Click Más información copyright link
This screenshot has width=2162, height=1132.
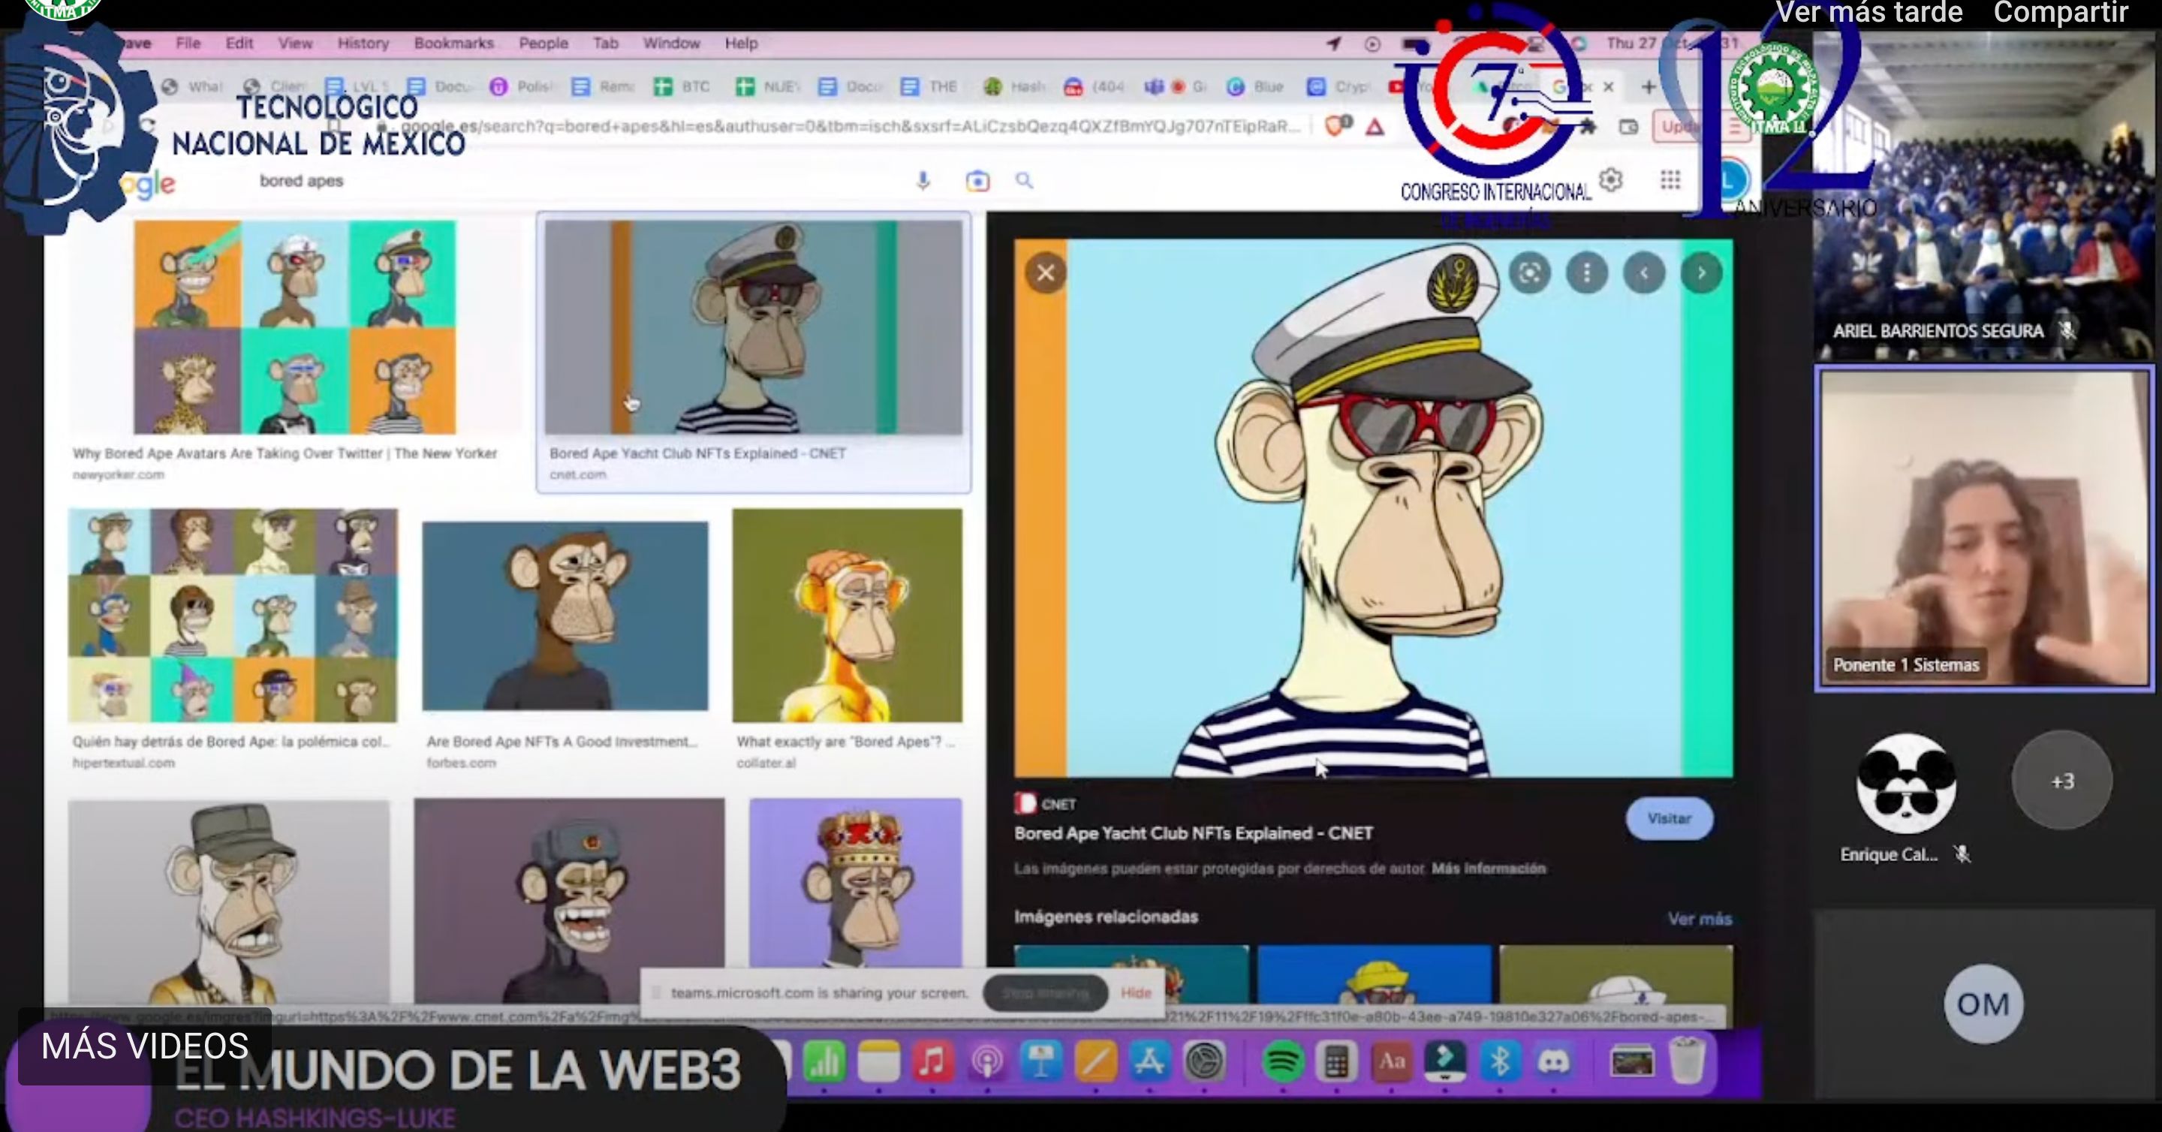(1488, 869)
